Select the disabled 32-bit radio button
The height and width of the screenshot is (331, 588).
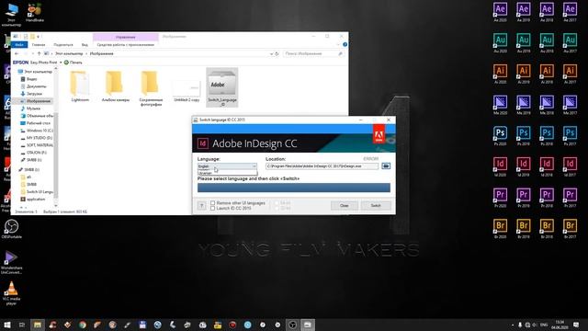pos(277,208)
